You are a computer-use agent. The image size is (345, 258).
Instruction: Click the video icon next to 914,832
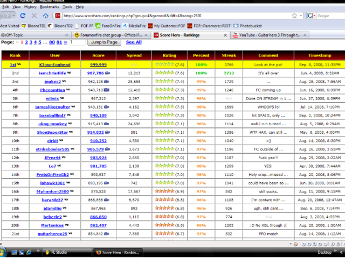107,132
